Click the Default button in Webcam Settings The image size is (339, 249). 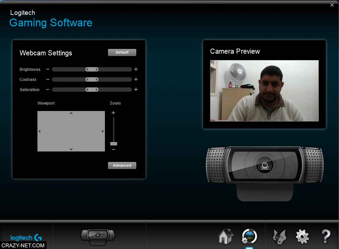click(x=122, y=52)
